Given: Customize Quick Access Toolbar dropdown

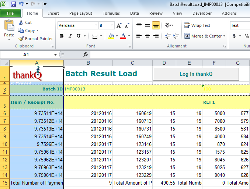Looking at the screenshot, I should (45, 4).
